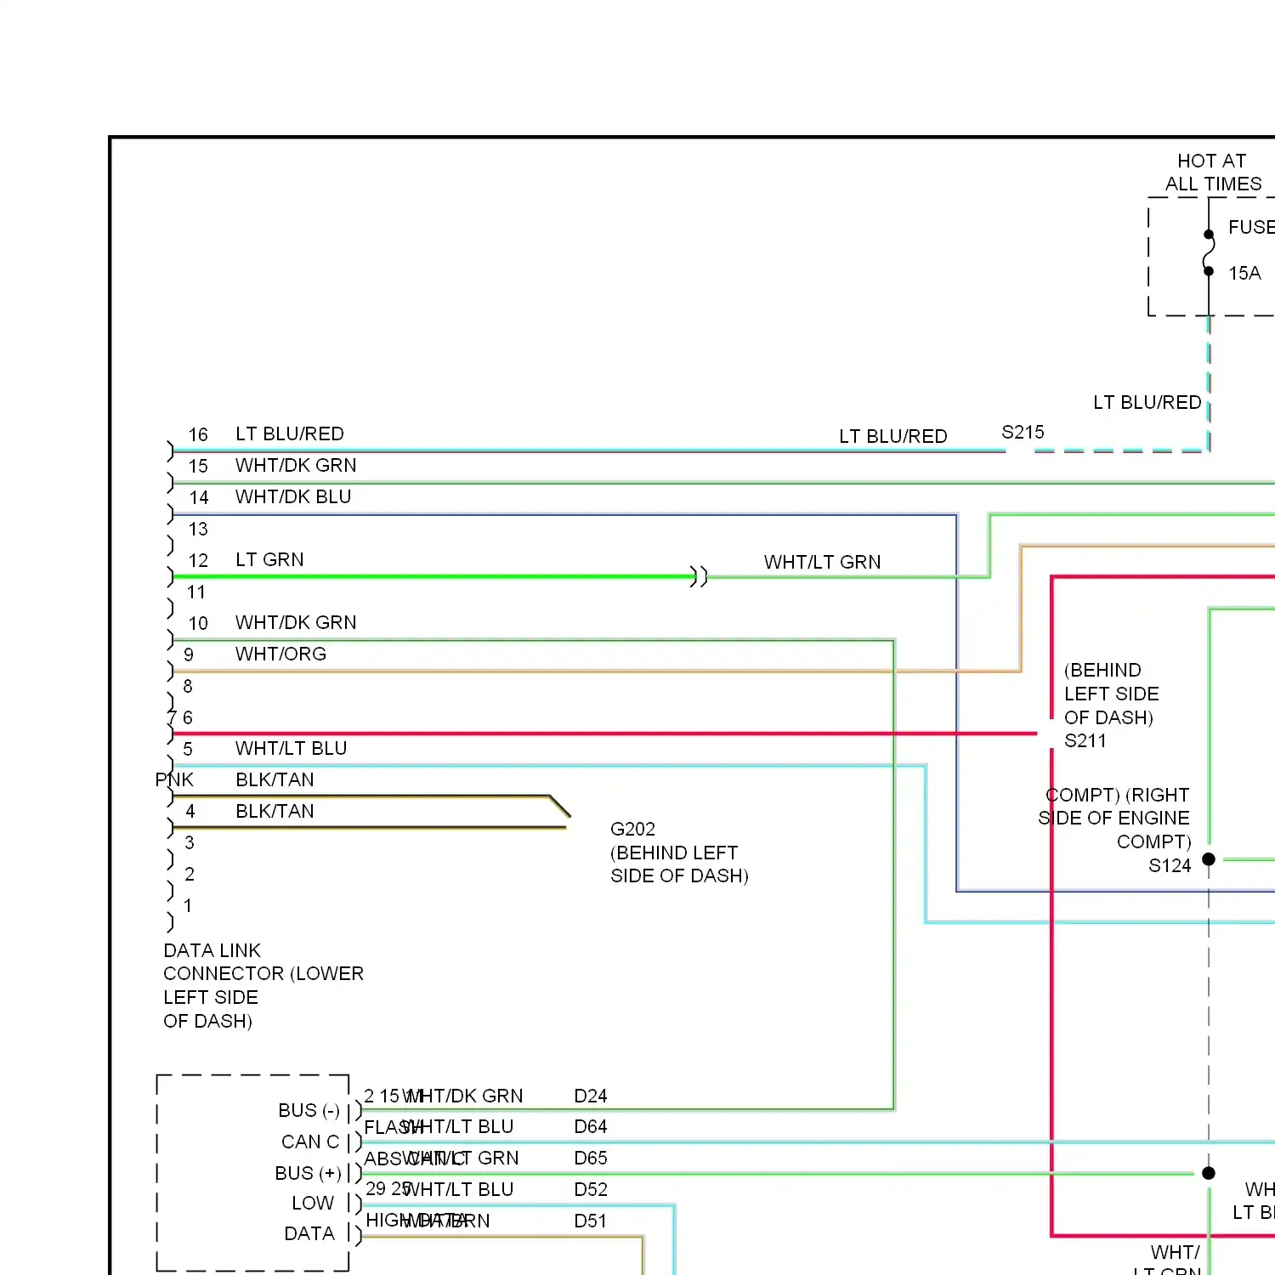Click the S124 splice junction dot
Image resolution: width=1275 pixels, height=1275 pixels.
coord(1209,859)
